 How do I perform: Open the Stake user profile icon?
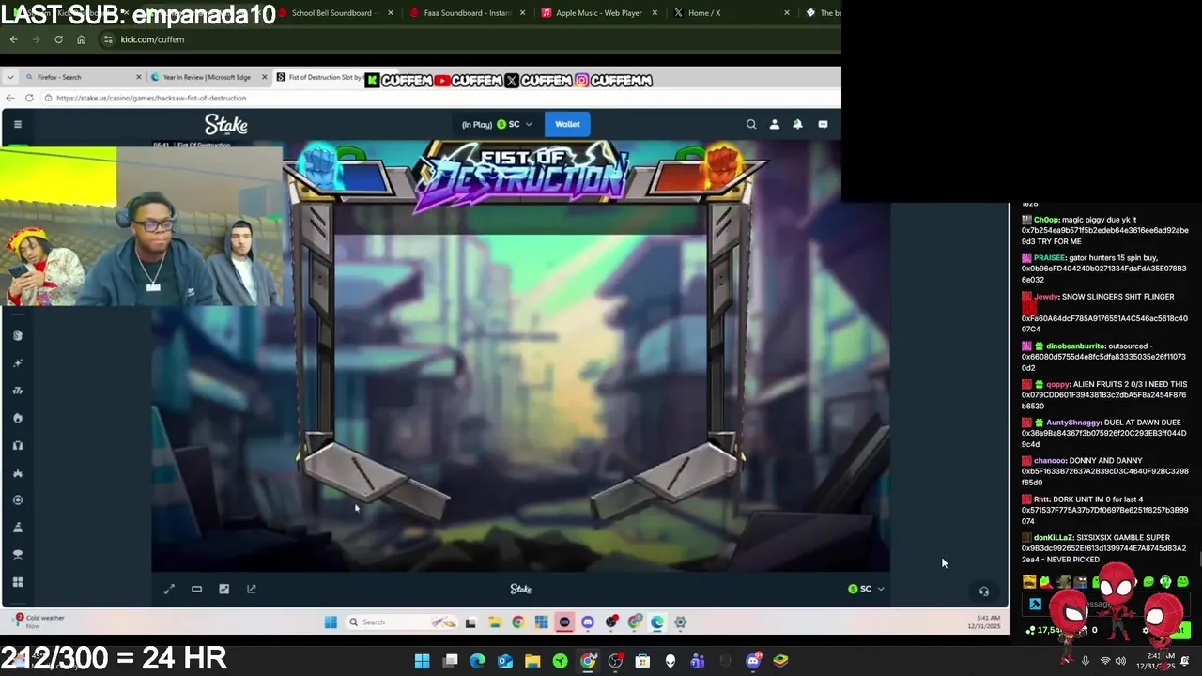(775, 124)
